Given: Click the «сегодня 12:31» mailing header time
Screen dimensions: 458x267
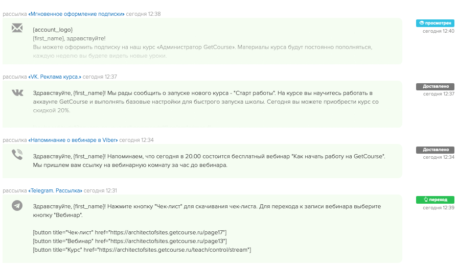Looking at the screenshot, I should coord(101,190).
